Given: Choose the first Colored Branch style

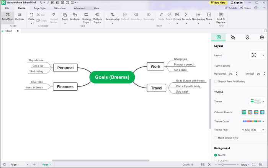Looking at the screenshot, I should (x=244, y=112).
